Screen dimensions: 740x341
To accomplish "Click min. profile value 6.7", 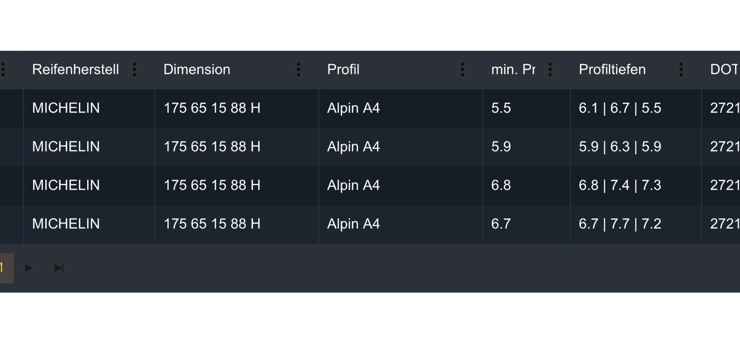I will 501,224.
